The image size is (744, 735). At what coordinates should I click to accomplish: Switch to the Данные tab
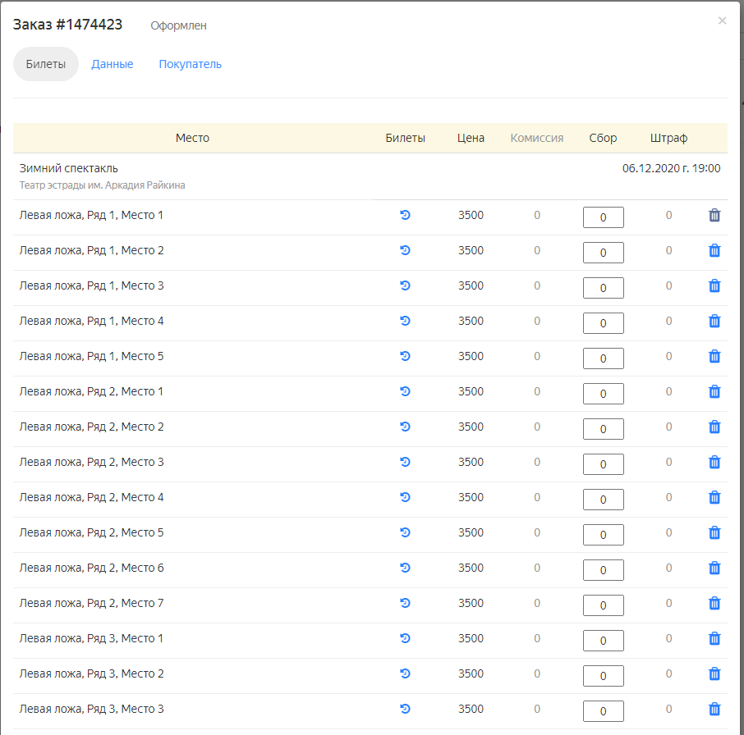[113, 64]
